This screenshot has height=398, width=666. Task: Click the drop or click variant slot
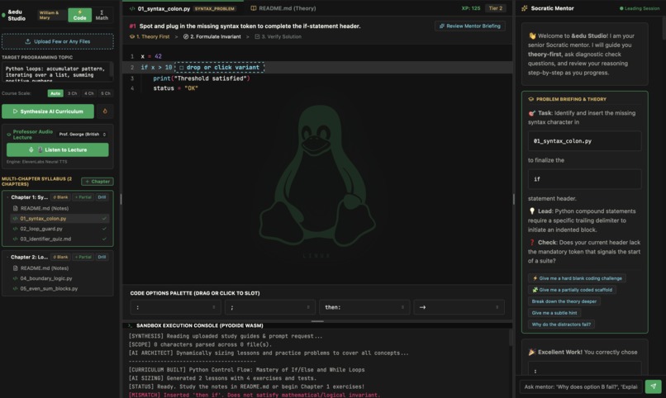pos(220,68)
